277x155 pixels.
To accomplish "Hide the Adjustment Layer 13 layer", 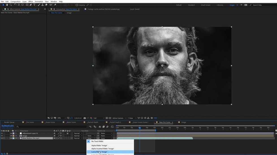I will [2, 133].
